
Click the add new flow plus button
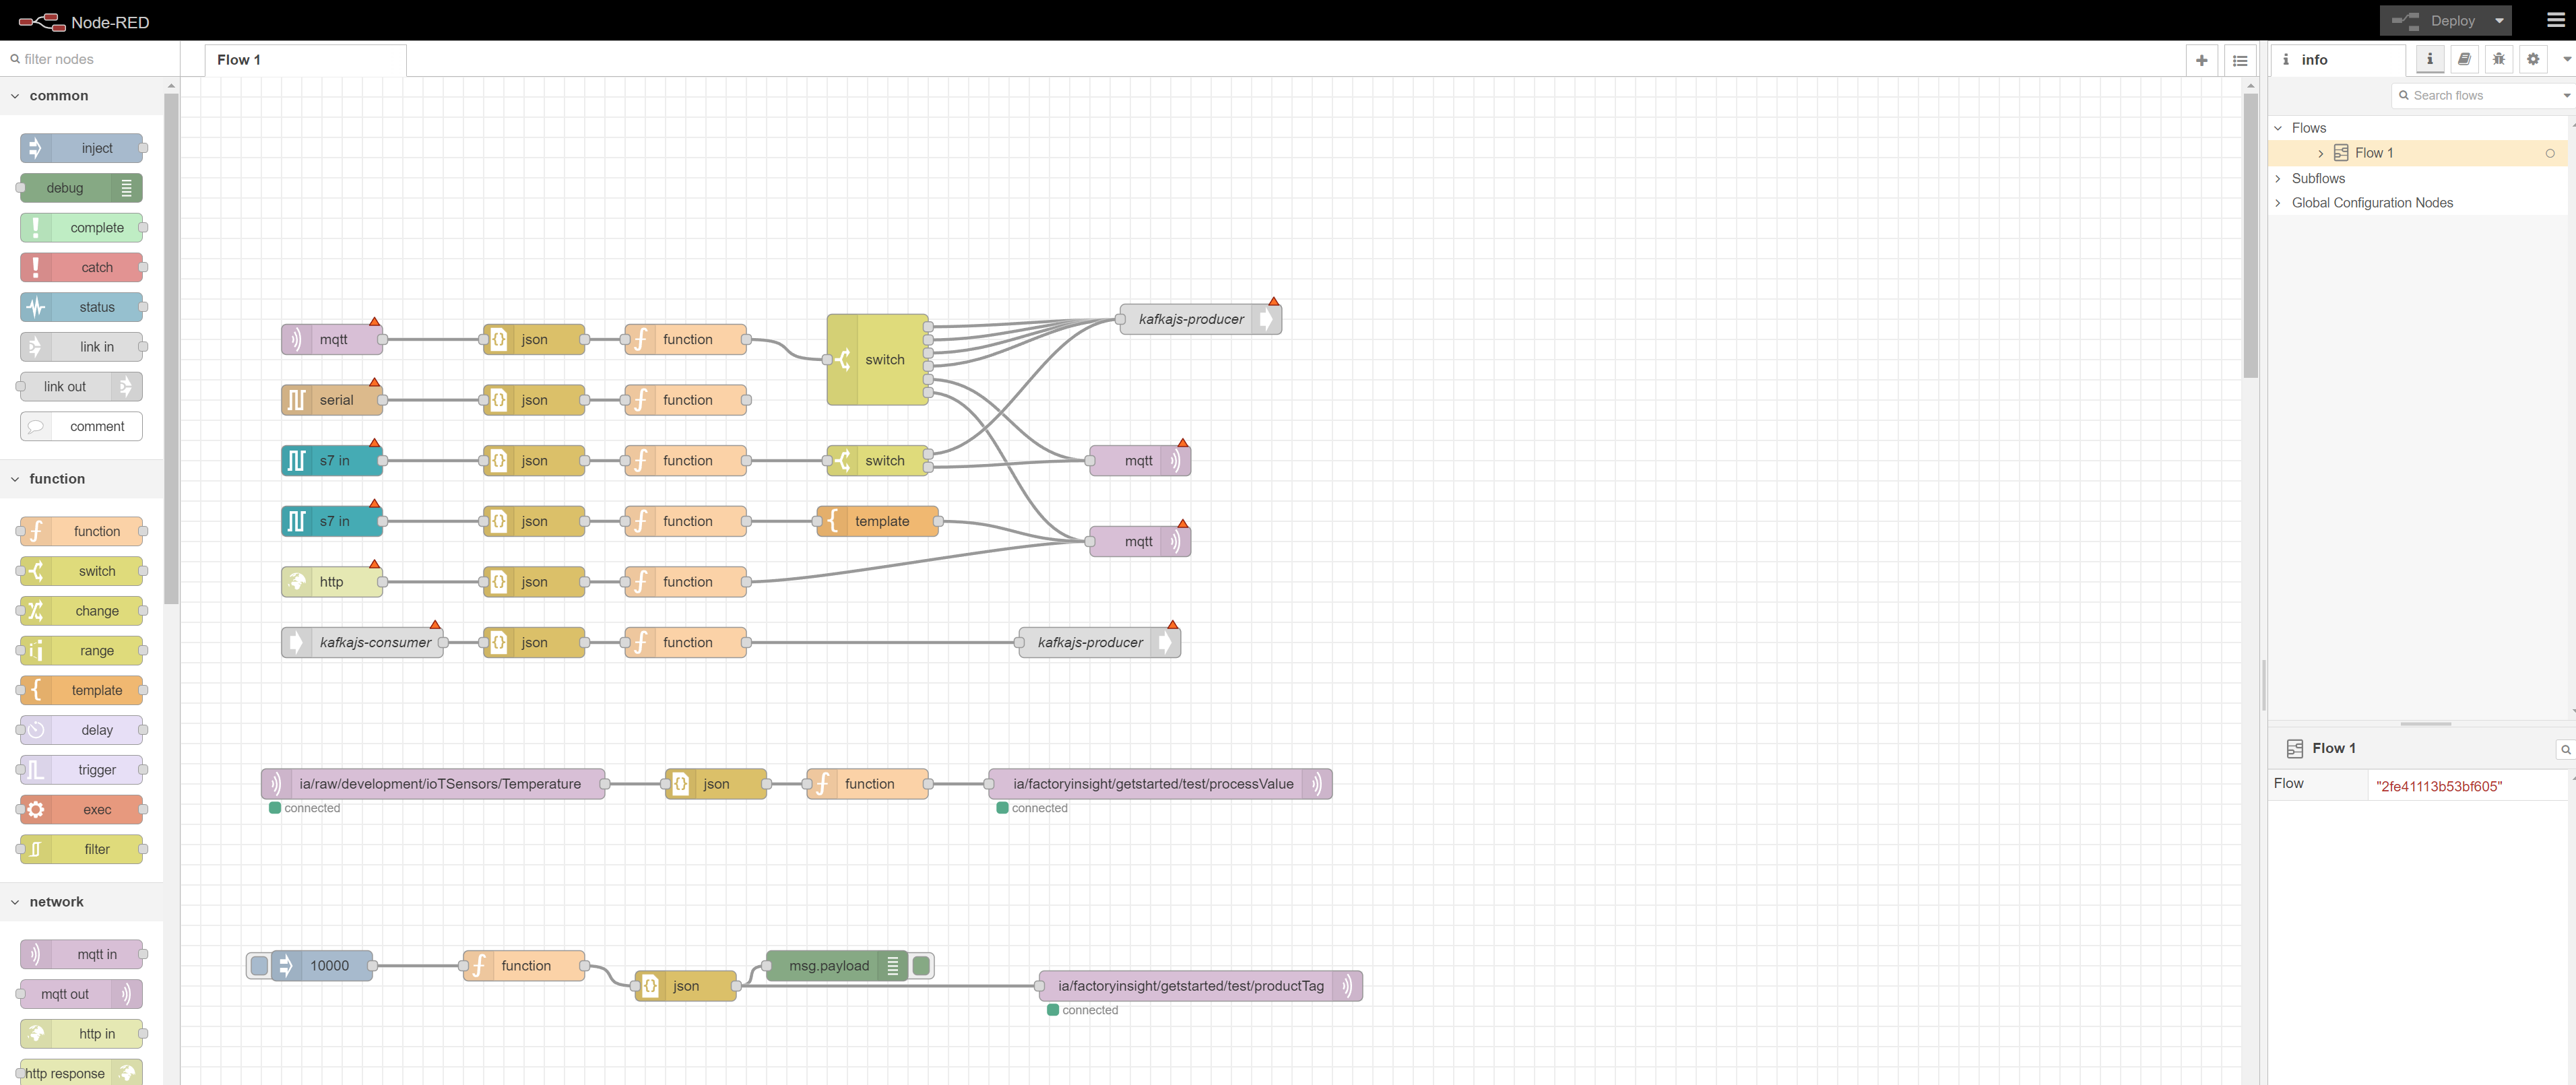(2201, 60)
